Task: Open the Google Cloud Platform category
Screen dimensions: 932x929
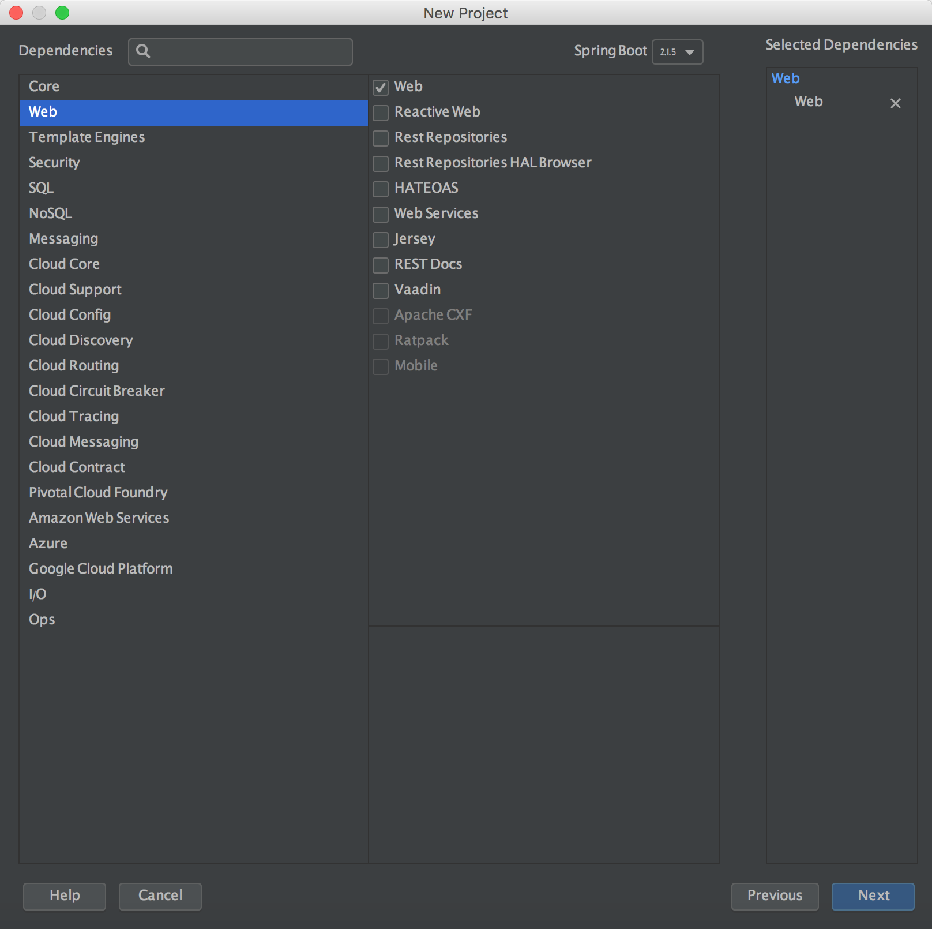Action: (101, 568)
